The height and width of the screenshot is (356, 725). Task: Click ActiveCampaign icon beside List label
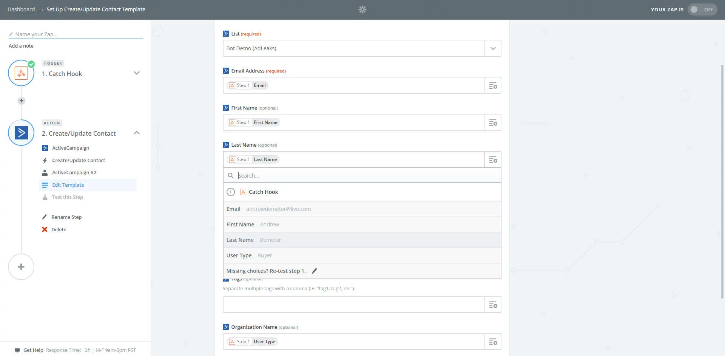pos(226,34)
